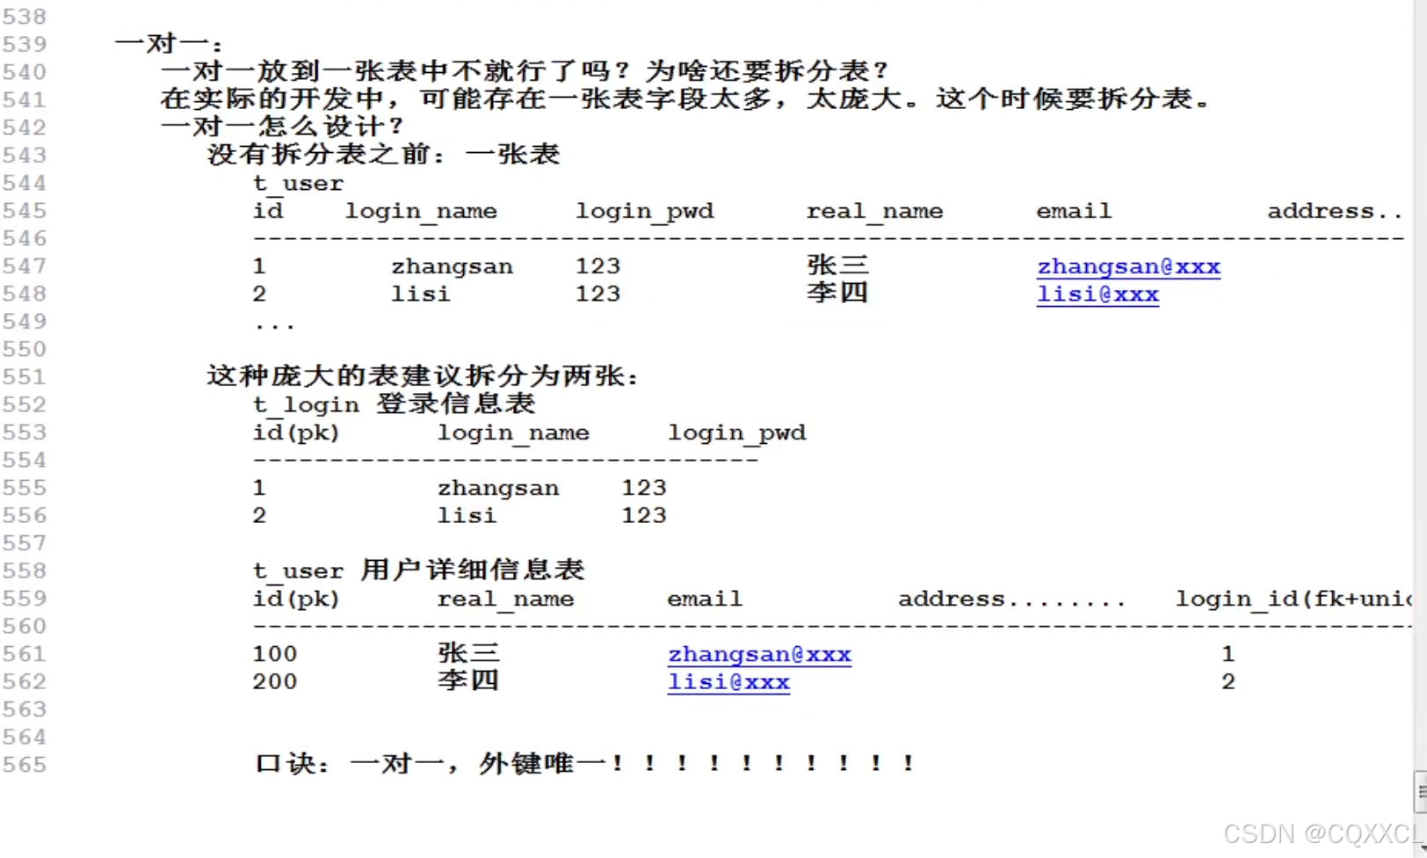
Task: Click line number 563 in the gutter
Action: pos(24,709)
